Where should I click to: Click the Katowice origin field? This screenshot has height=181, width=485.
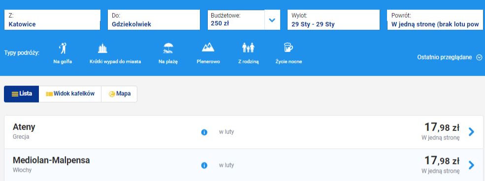coord(52,20)
